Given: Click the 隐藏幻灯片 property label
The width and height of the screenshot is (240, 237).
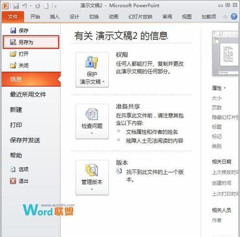Looking at the screenshot, I should pyautogui.click(x=225, y=117).
